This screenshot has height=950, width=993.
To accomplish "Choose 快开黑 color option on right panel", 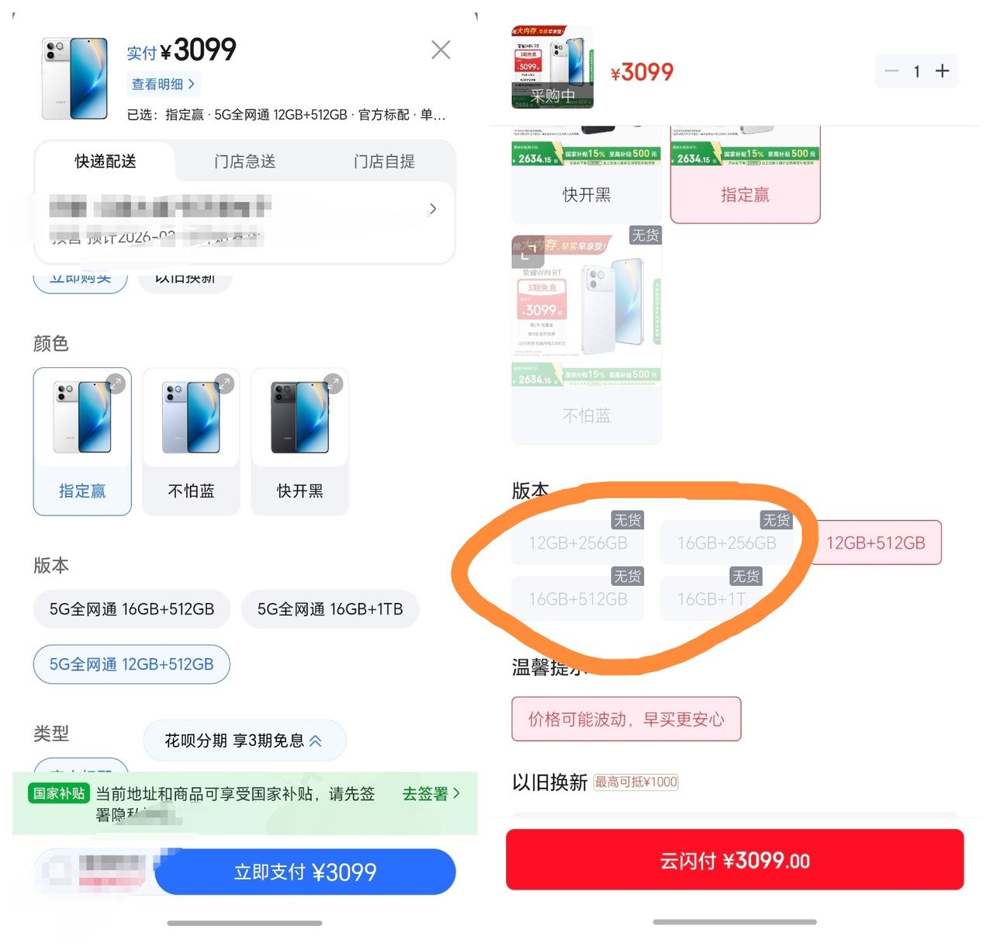I will point(586,175).
